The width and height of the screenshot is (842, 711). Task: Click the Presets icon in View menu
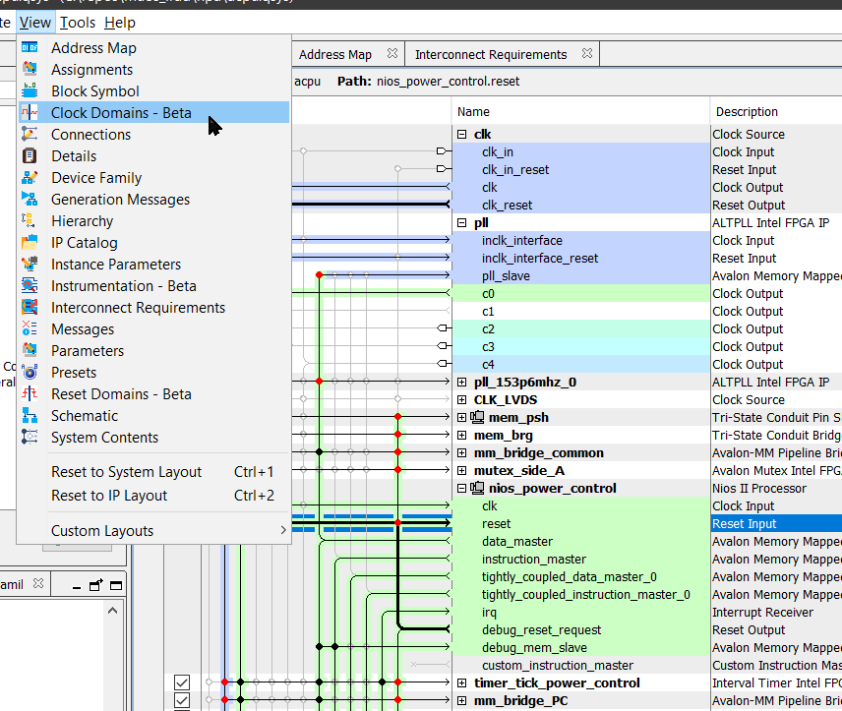30,373
